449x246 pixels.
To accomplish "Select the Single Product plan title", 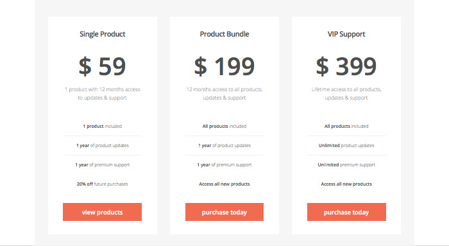I will (103, 34).
